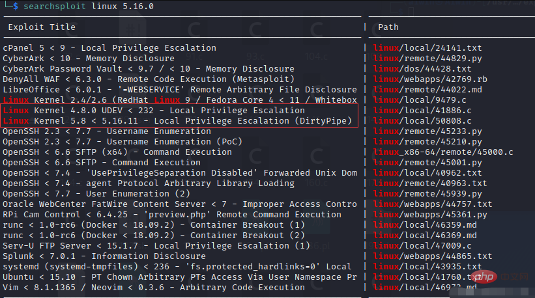Select the Serv-U FTP Server exploit title
The image size is (535, 298).
(x=156, y=245)
